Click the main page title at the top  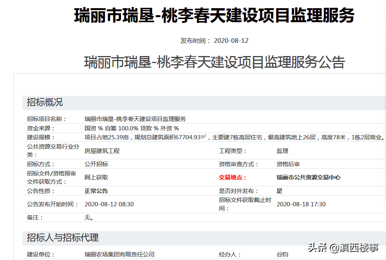click(214, 16)
